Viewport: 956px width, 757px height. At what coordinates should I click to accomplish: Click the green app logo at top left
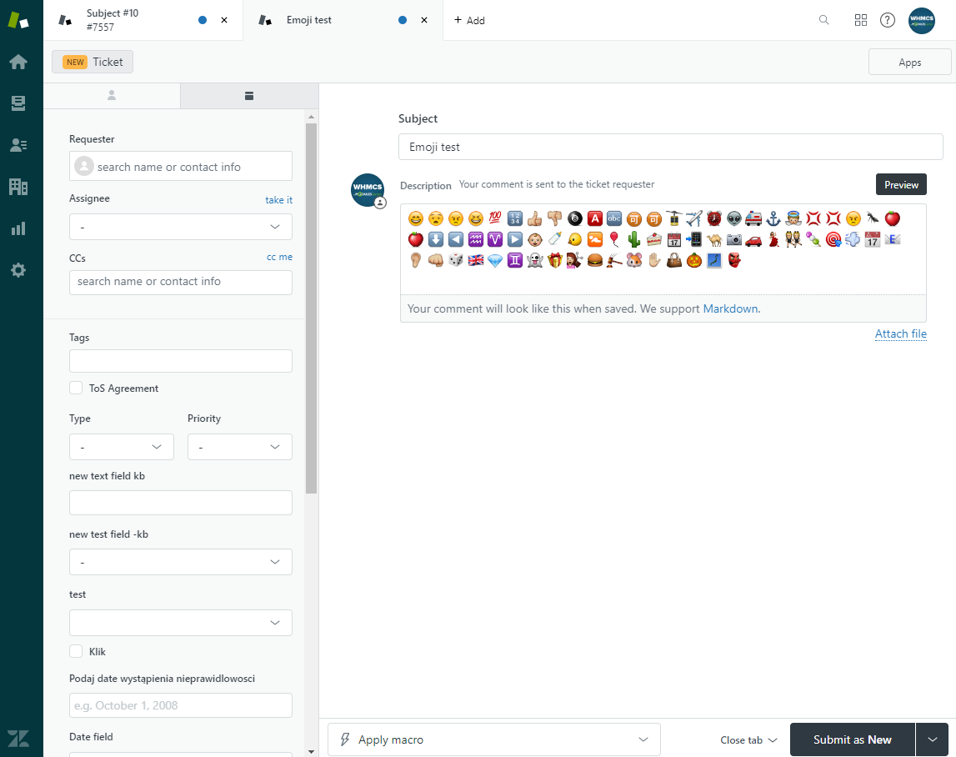18,19
